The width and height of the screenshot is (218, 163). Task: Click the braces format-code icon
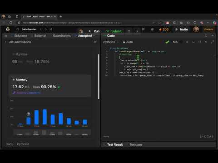[x=200, y=42]
